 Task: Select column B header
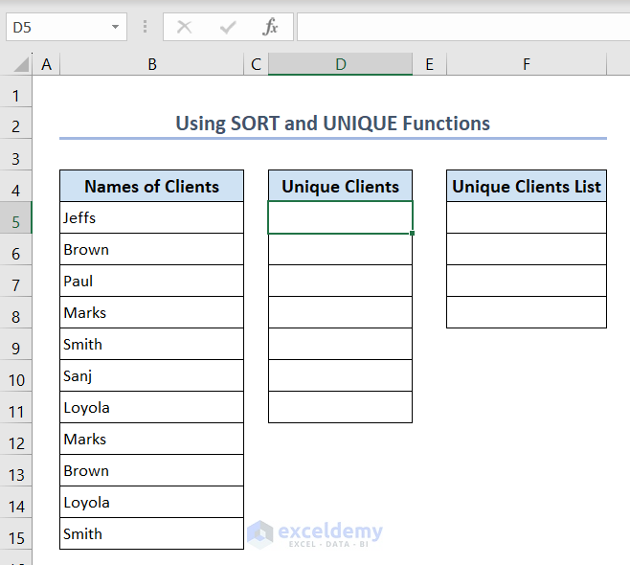151,64
